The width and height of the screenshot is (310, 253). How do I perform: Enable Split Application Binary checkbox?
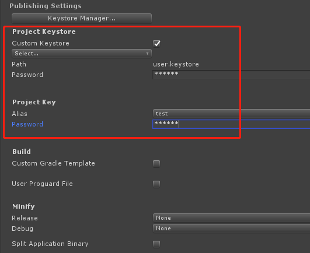(x=156, y=244)
